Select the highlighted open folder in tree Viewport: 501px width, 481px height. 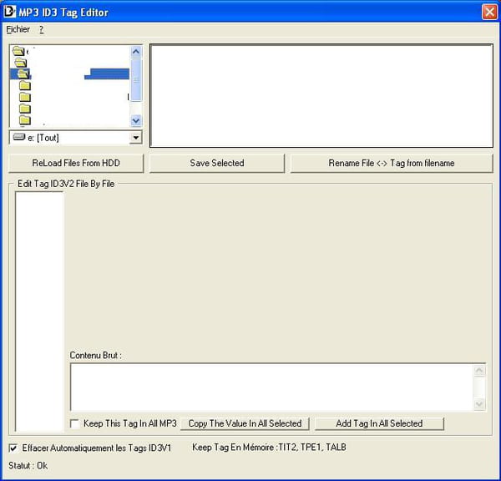(23, 74)
